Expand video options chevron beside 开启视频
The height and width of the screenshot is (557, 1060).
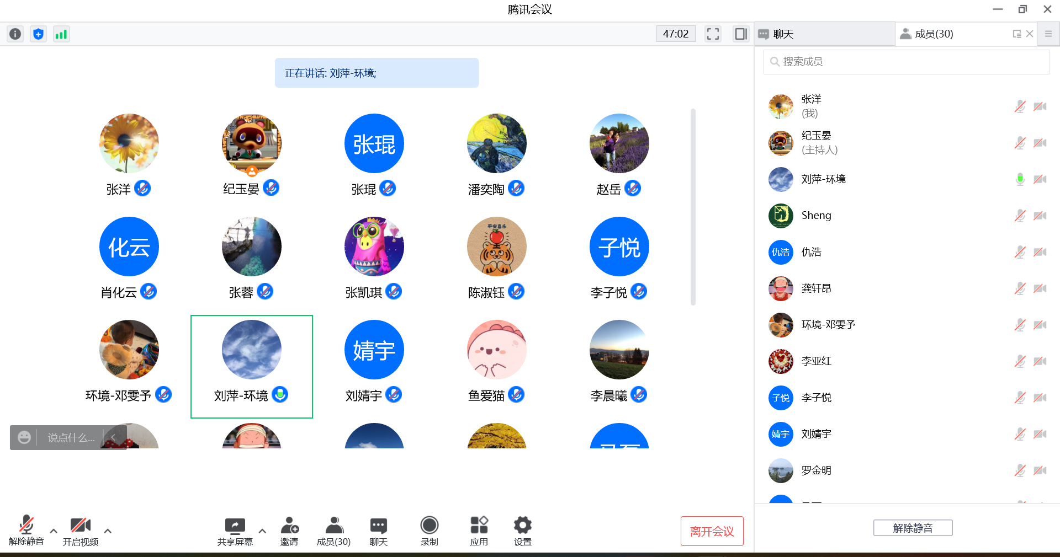pyautogui.click(x=108, y=532)
